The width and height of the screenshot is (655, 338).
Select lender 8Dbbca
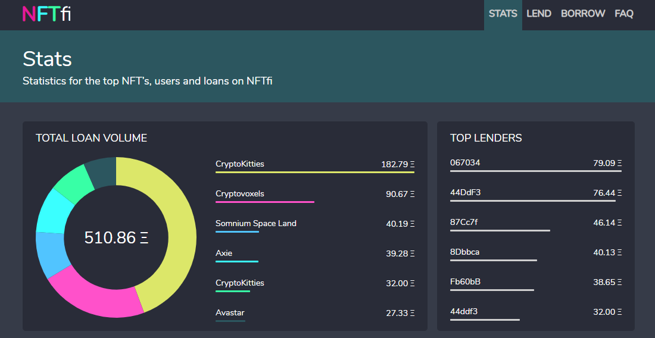[x=465, y=252]
